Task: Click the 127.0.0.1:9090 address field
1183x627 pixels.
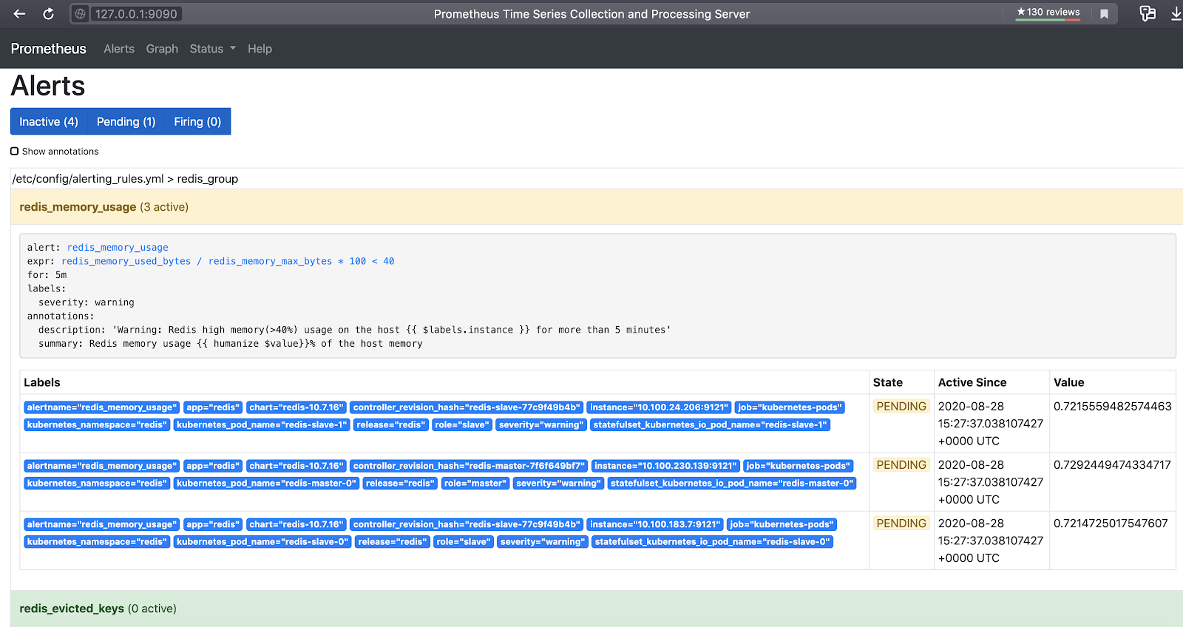Action: tap(136, 14)
